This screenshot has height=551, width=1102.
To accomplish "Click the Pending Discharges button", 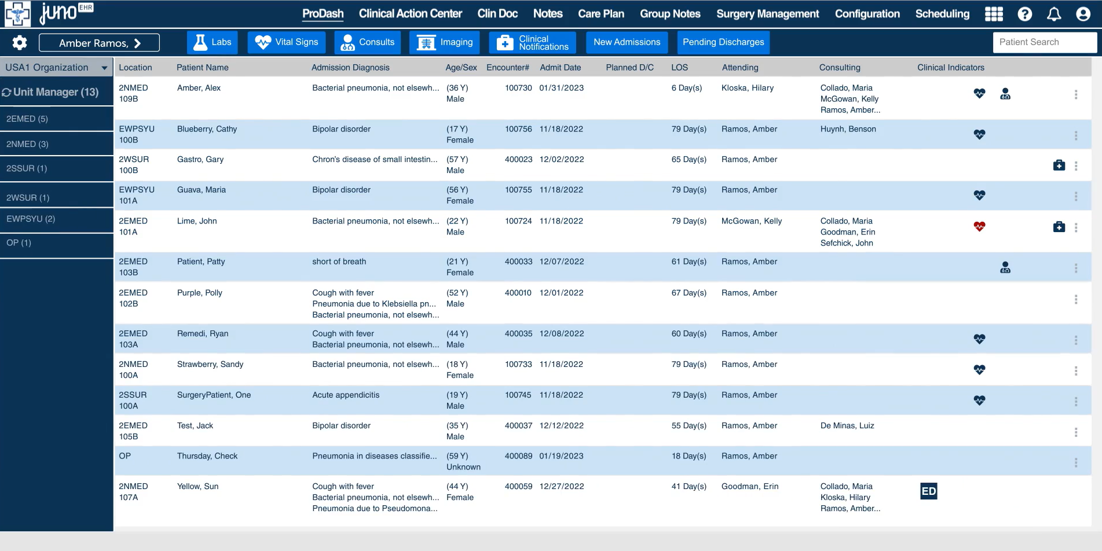I will 723,42.
